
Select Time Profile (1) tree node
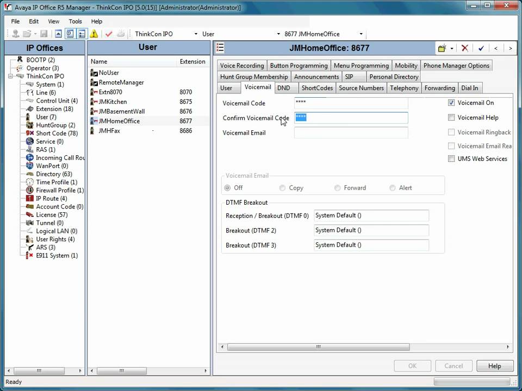57,182
